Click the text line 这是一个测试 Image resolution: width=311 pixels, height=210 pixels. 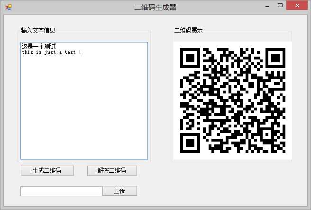click(x=39, y=46)
